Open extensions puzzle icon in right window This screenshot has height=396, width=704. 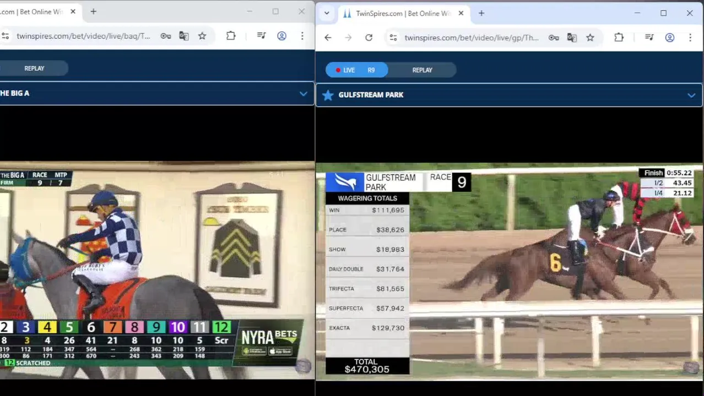[619, 37]
